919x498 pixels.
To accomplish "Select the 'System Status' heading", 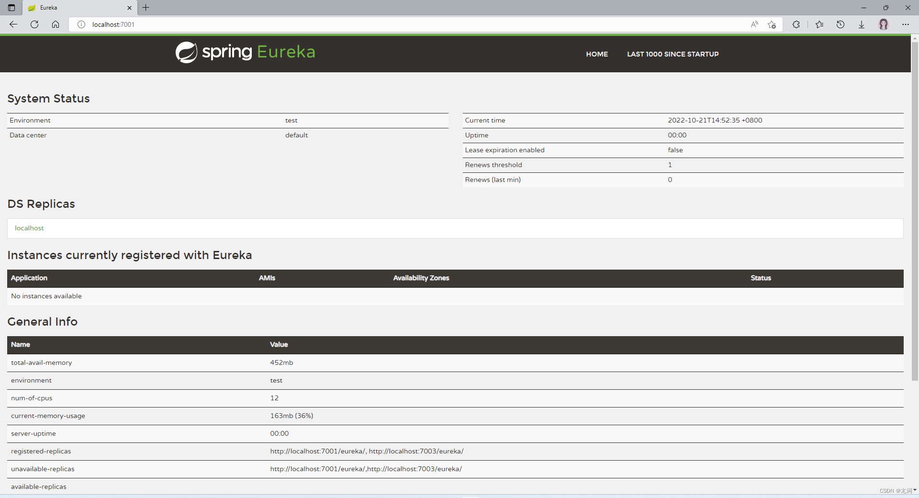I will coord(48,99).
